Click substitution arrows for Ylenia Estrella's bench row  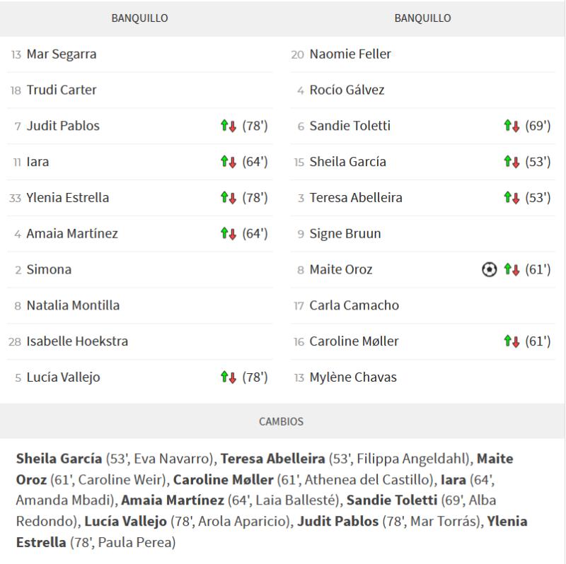tap(228, 198)
